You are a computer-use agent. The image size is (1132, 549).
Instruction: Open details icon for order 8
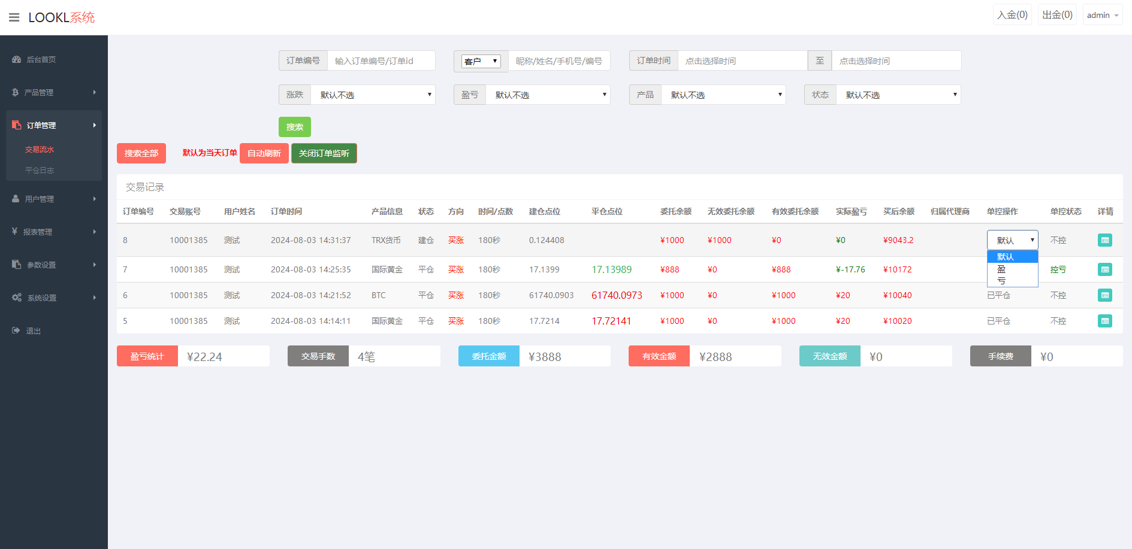tap(1104, 240)
